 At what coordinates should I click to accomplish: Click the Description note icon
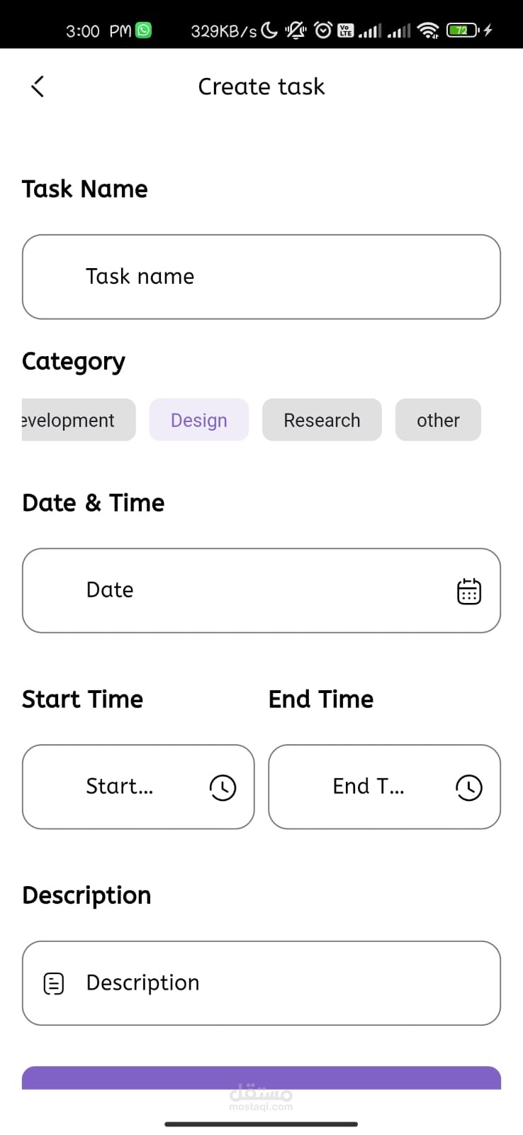pos(54,983)
